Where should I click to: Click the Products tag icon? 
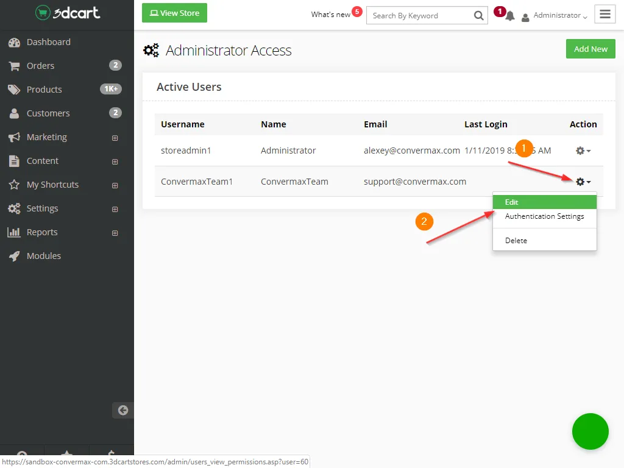tap(14, 90)
